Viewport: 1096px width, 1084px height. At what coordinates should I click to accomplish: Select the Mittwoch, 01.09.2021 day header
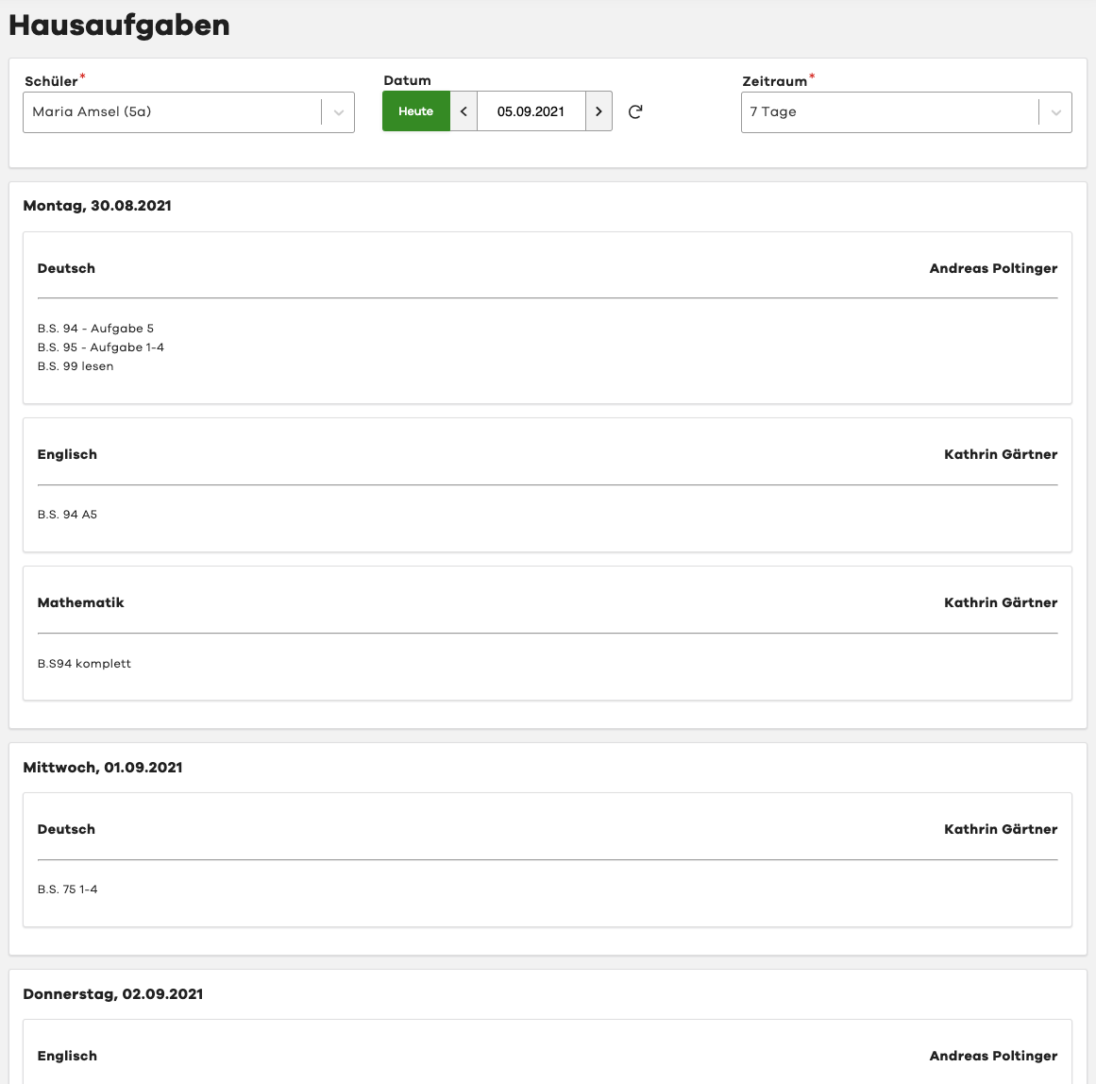(x=103, y=768)
